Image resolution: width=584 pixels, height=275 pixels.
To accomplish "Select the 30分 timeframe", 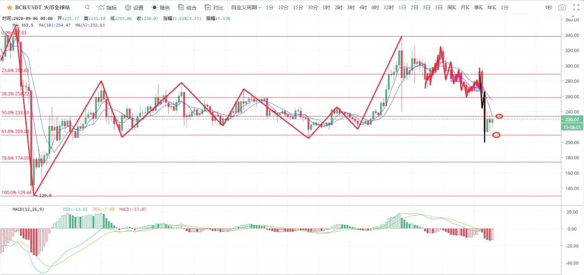I will (x=313, y=8).
